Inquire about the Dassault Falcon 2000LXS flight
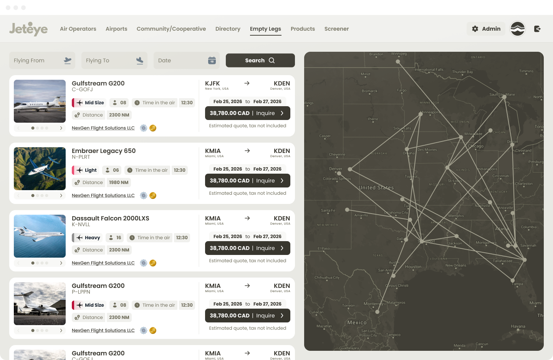 coord(248,248)
